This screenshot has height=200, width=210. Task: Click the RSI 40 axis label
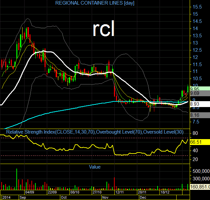(195, 151)
